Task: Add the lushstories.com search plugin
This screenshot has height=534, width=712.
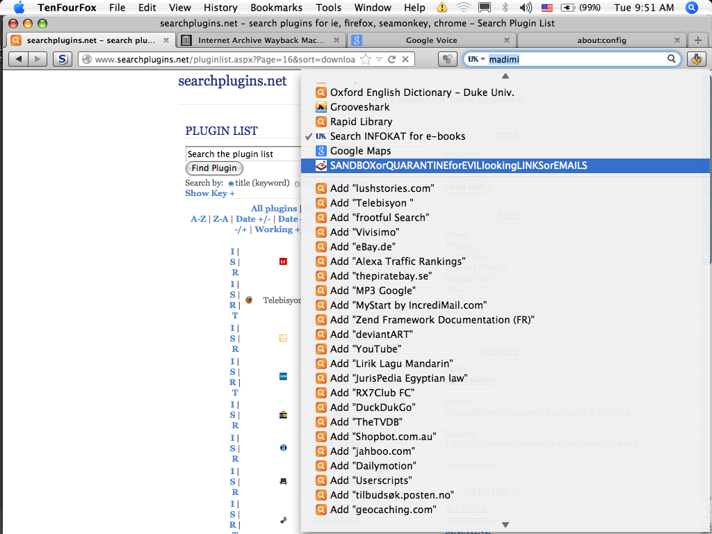Action: tap(505, 188)
